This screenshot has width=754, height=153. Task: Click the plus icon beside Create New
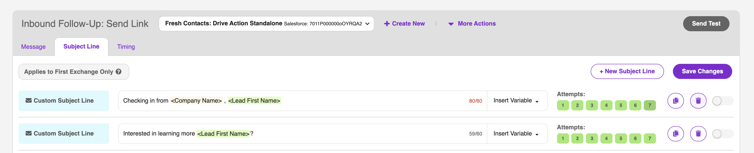click(x=387, y=24)
